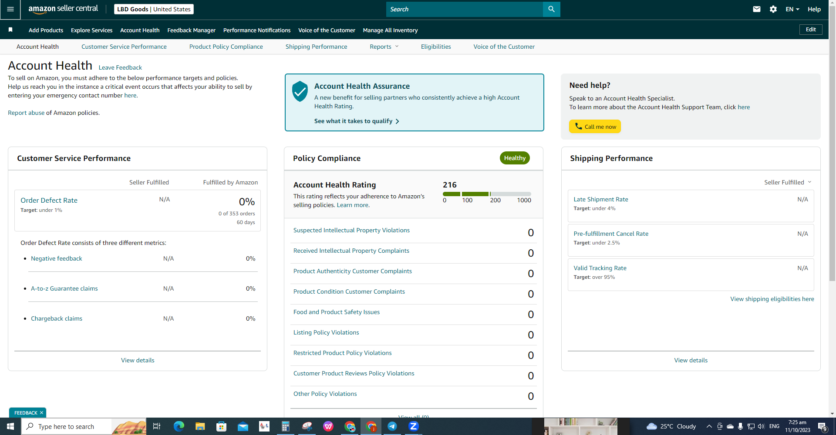Select the Account Health sub-tab
The width and height of the screenshot is (836, 435).
click(37, 47)
